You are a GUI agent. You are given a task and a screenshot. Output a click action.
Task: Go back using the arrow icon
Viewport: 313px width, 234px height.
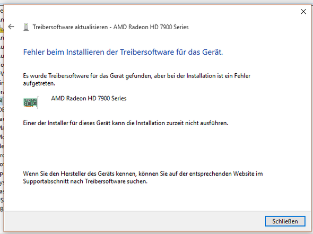(x=11, y=27)
